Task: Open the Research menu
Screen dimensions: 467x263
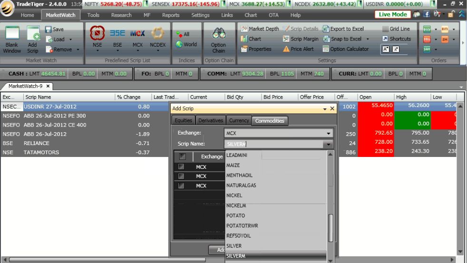Action: pos(121,15)
